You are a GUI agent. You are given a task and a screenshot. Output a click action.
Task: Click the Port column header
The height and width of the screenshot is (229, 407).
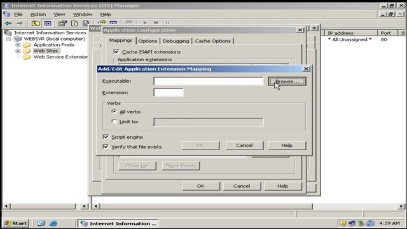(388, 33)
